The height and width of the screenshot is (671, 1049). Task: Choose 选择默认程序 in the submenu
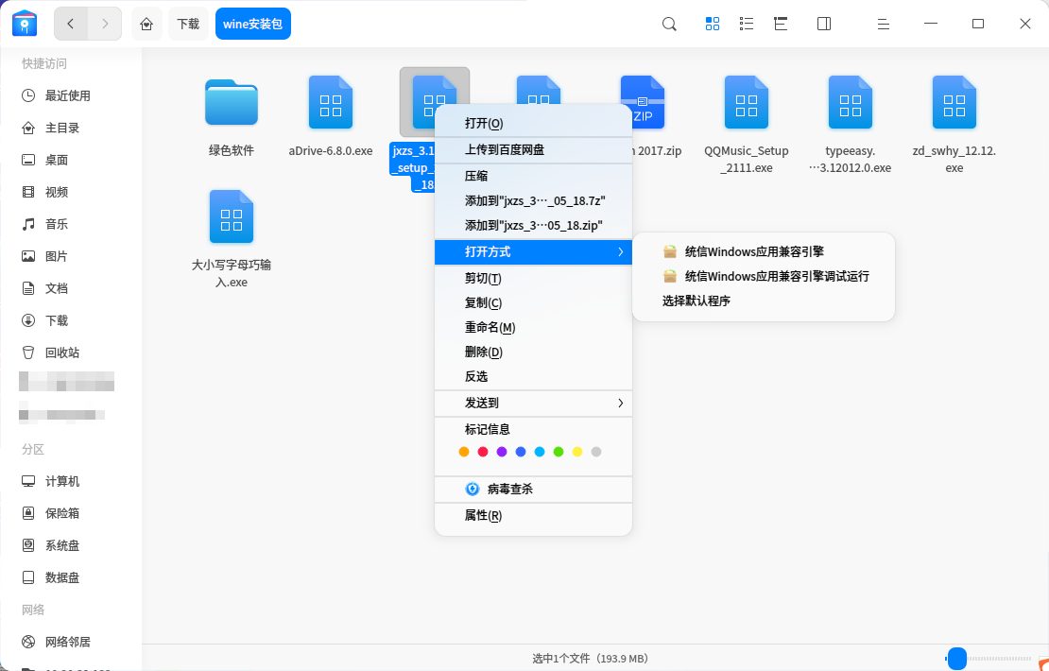[764, 301]
